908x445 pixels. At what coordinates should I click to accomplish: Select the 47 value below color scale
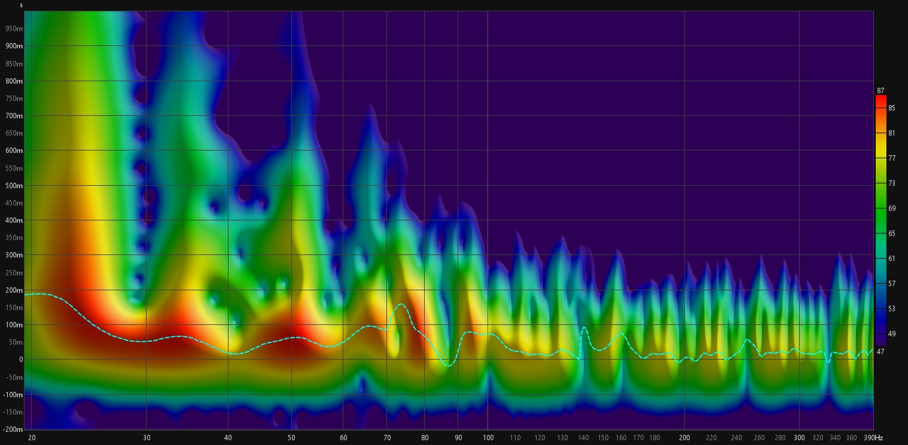(x=880, y=352)
